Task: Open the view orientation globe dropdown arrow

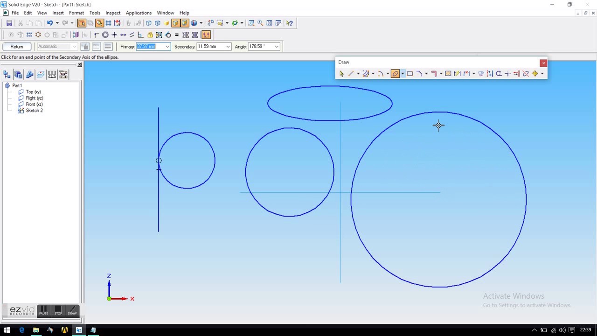Action: pyautogui.click(x=201, y=23)
